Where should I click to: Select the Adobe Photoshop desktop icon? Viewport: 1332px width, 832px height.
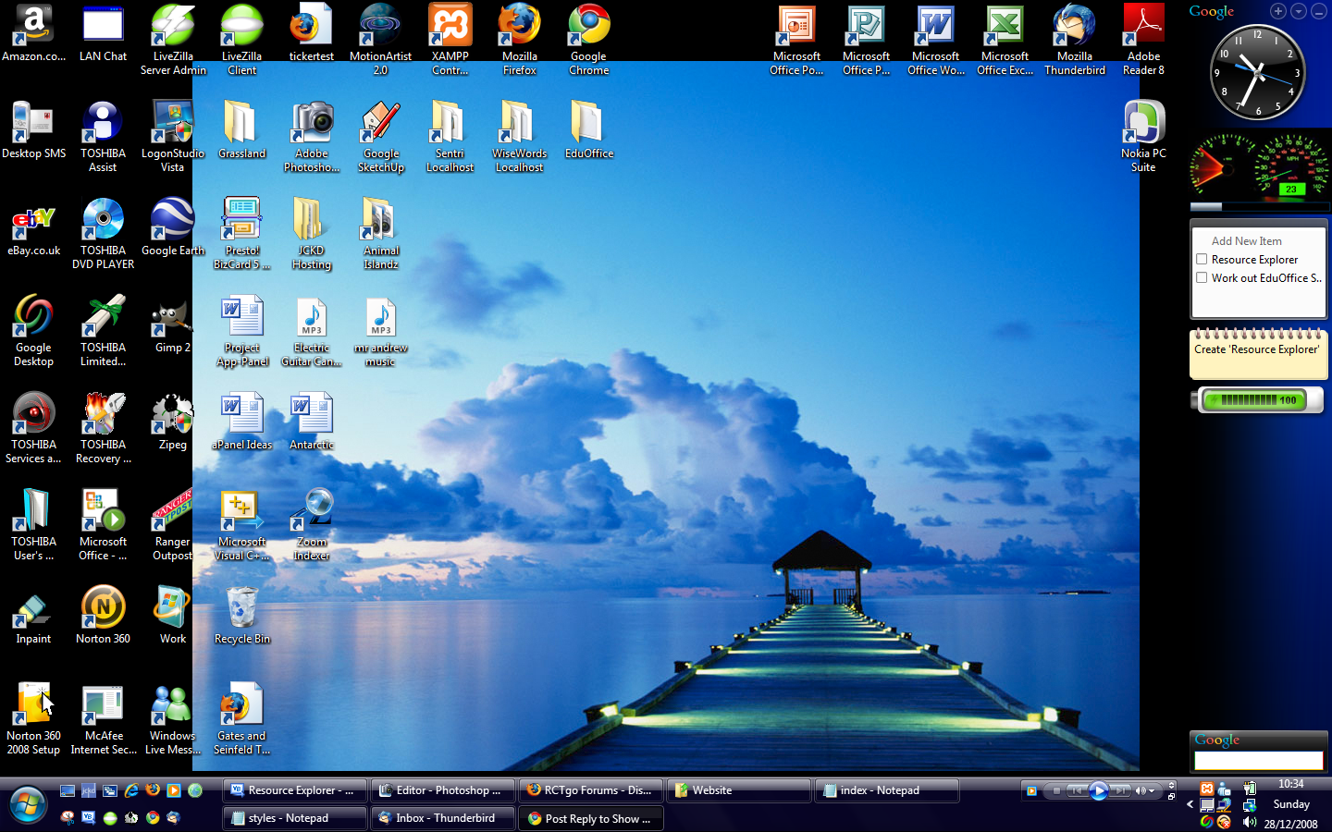(x=312, y=125)
